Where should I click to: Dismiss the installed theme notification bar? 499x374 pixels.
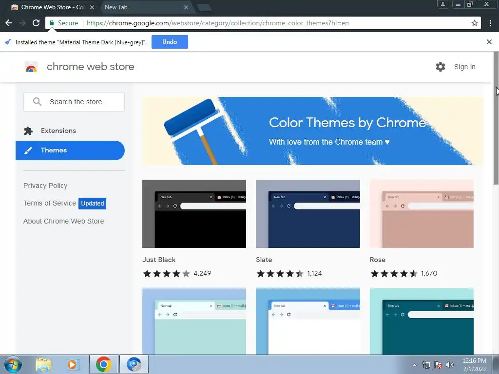point(489,42)
